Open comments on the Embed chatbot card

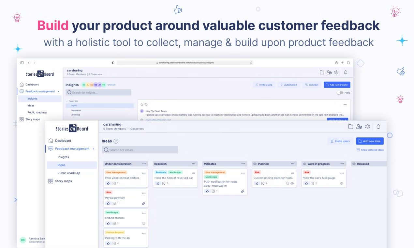click(143, 224)
